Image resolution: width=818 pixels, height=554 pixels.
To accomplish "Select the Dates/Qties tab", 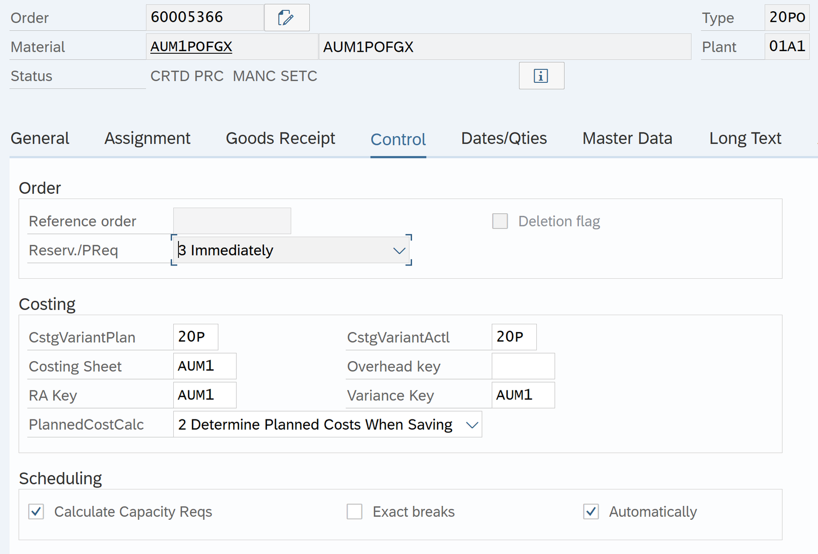I will coord(504,138).
